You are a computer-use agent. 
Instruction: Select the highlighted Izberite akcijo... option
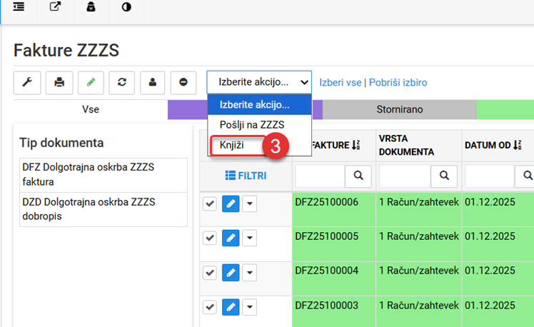coord(259,104)
